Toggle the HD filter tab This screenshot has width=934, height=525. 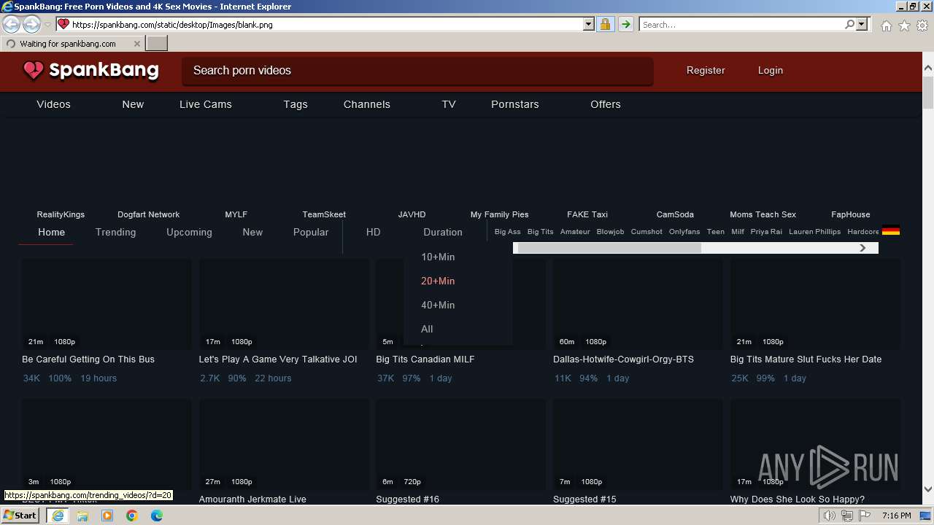click(374, 232)
